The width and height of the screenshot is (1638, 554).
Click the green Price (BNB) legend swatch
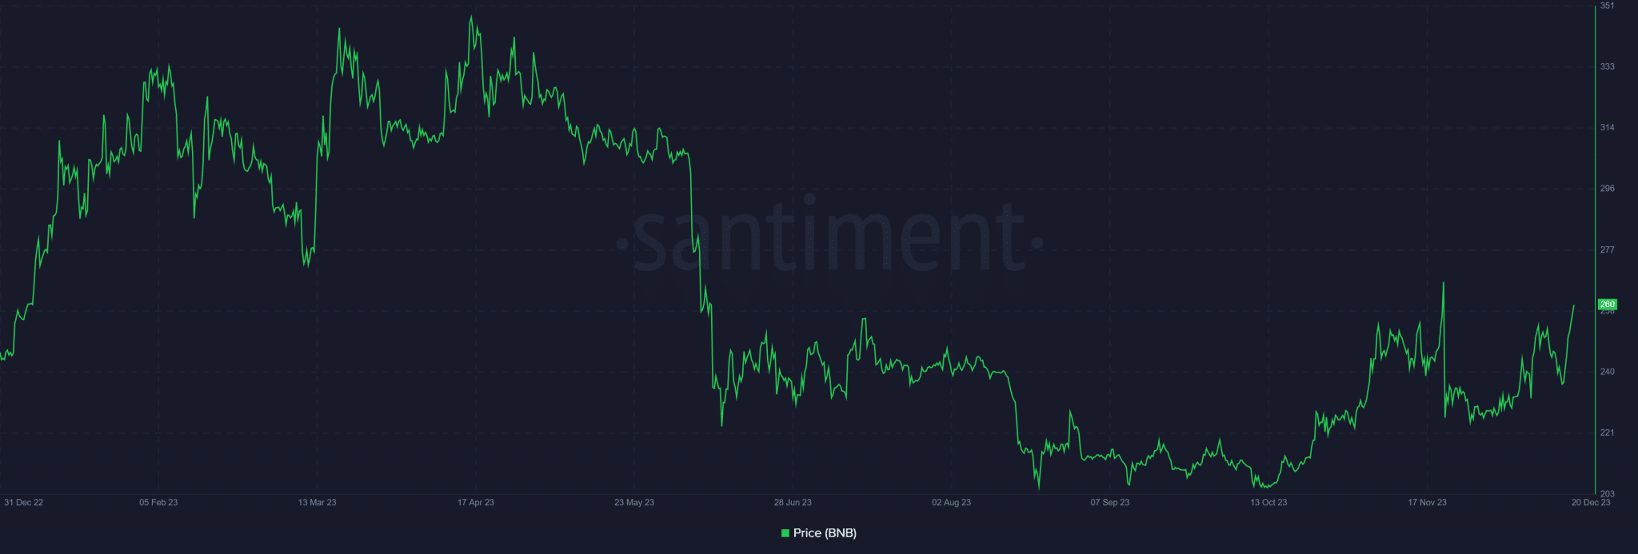(x=785, y=533)
